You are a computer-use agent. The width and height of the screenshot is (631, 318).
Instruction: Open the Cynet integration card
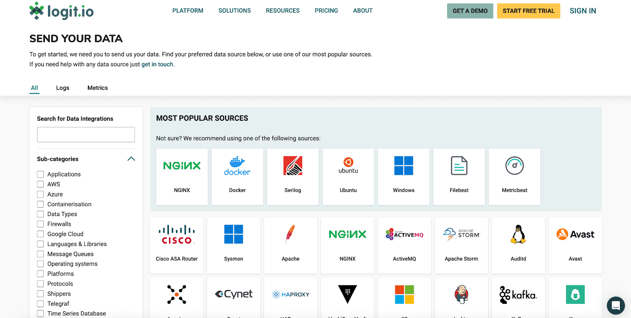(233, 298)
